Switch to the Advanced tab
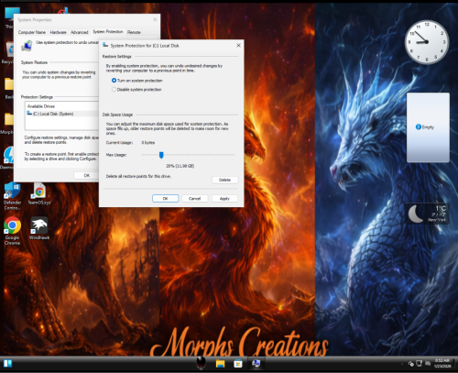458x373 pixels. coord(80,32)
